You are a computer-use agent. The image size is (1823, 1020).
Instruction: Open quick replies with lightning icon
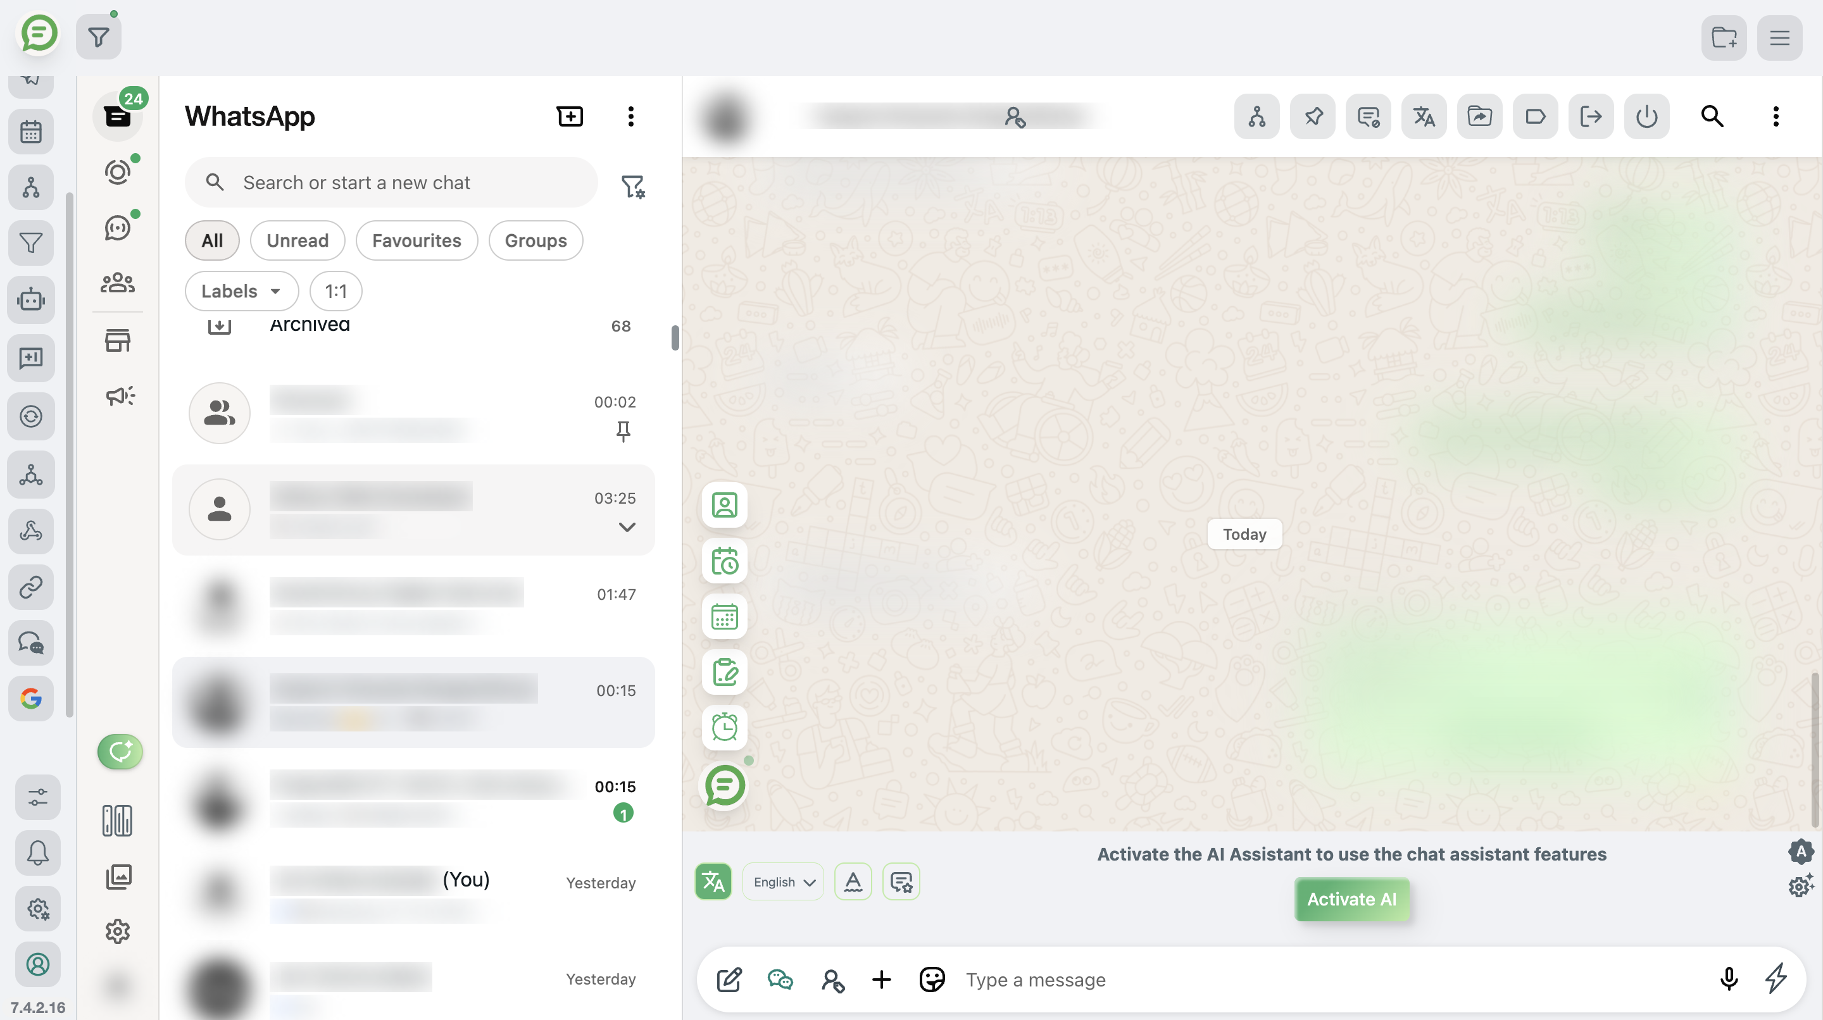pos(1777,980)
